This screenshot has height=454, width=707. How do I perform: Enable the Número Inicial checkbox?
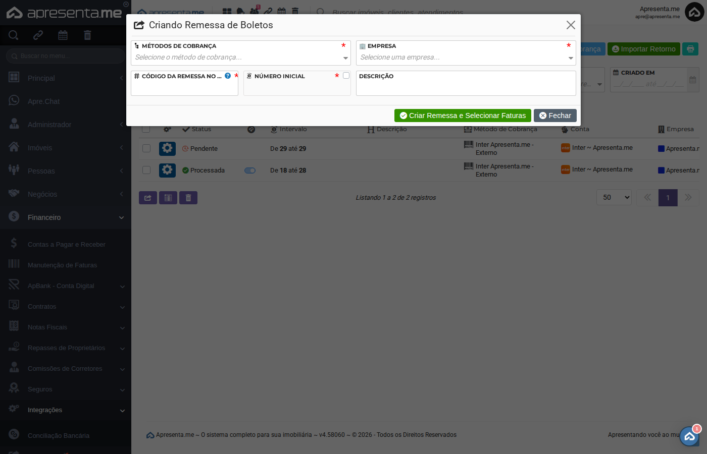point(346,76)
